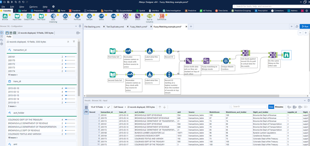Switch results view to Metadata
Viewport: 310px width, 146px height.
pos(279,107)
